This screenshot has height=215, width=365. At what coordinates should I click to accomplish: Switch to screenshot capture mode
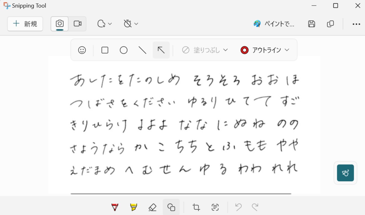pos(59,23)
